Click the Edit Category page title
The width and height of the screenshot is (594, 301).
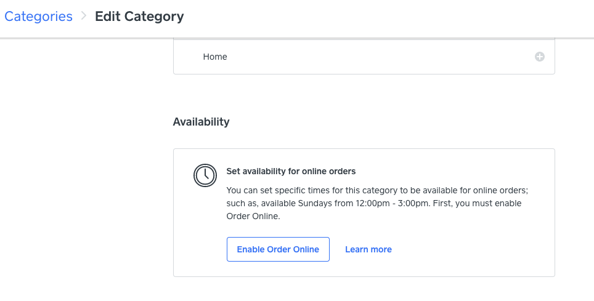point(139,17)
